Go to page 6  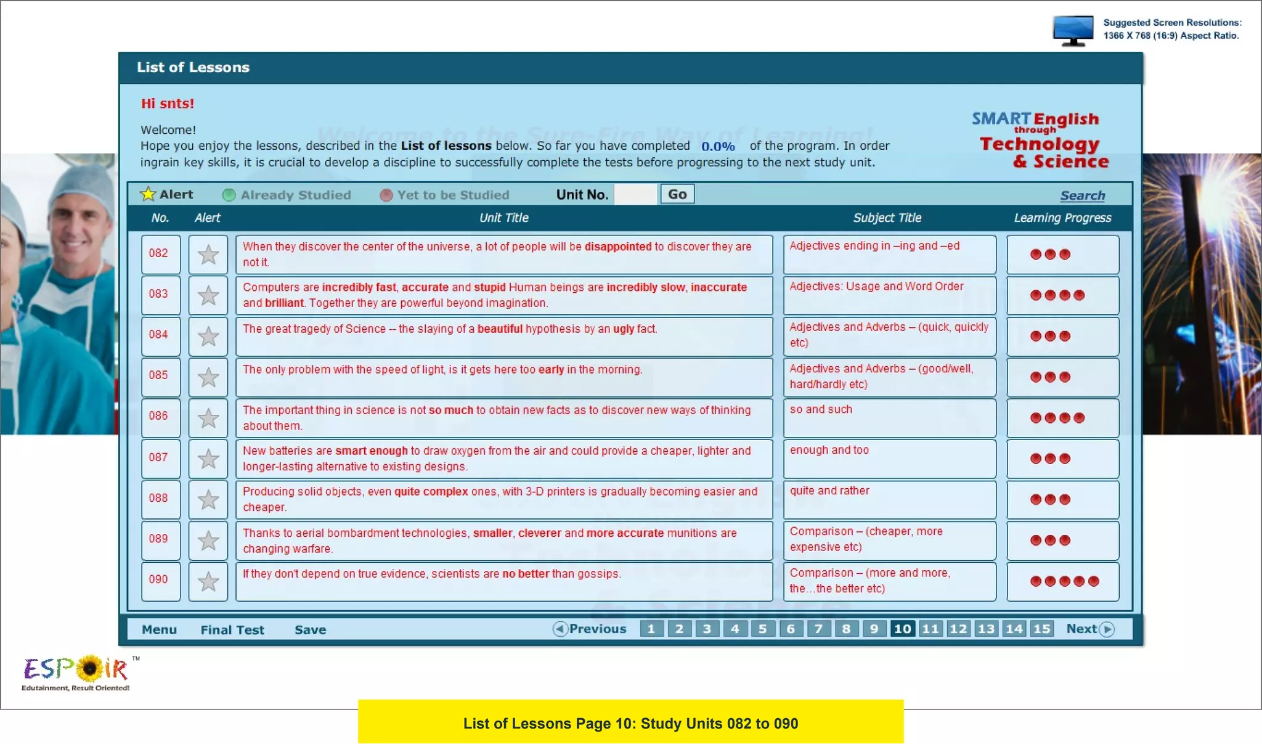(791, 629)
